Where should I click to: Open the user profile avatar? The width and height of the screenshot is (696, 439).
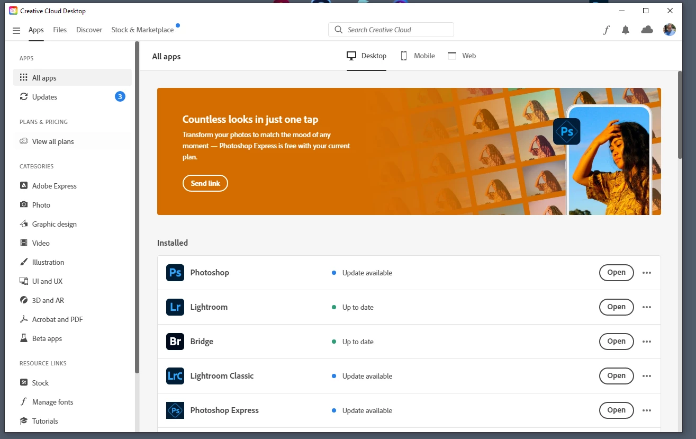(x=670, y=30)
